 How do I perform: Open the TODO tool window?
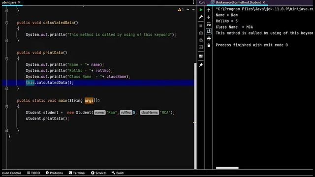pos(33,173)
